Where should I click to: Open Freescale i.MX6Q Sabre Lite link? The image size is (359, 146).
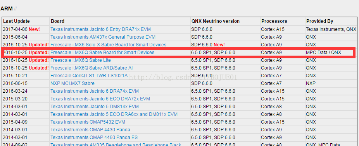click(x=81, y=60)
